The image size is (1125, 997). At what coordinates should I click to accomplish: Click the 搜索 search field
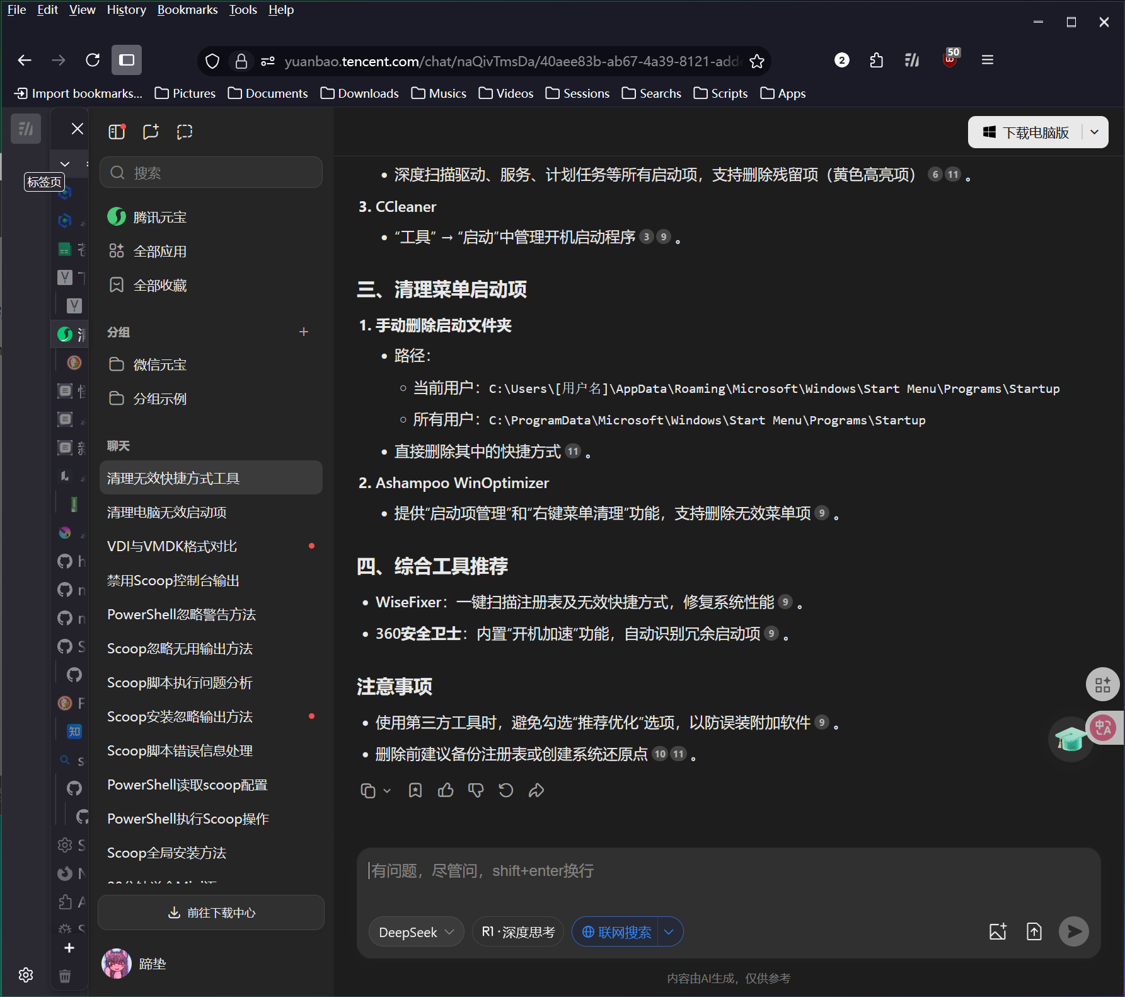211,172
